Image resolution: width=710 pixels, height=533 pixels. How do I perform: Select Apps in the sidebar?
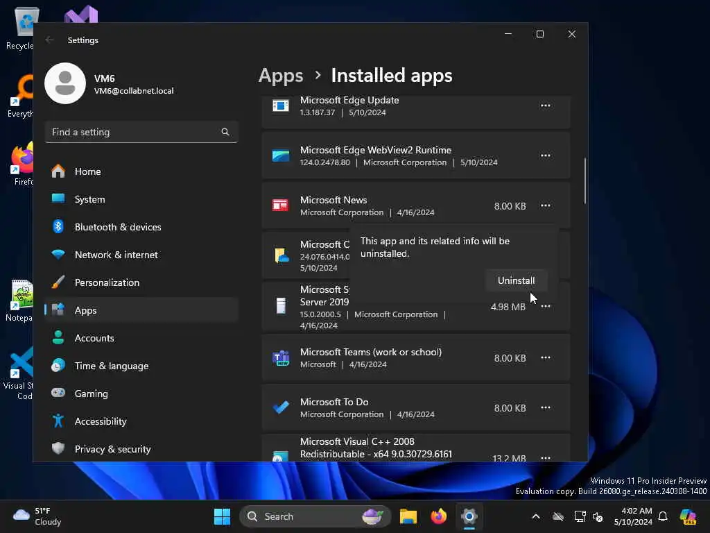(x=141, y=310)
